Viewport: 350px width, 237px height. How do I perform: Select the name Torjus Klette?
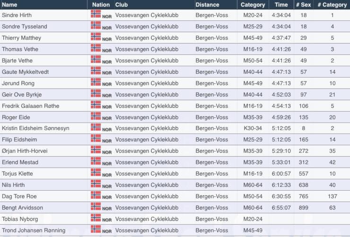point(17,174)
